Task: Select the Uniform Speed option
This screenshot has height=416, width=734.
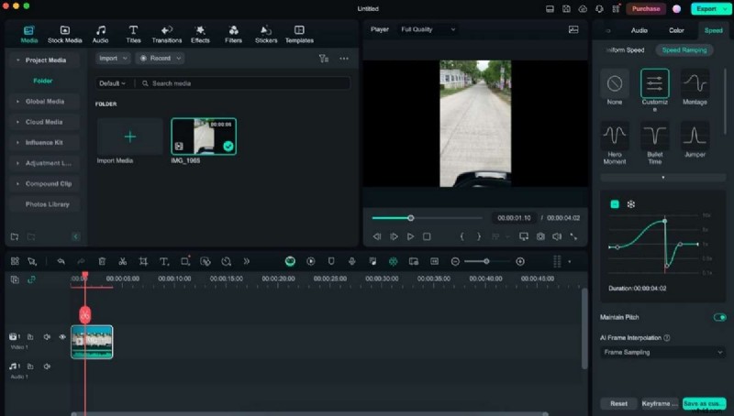Action: (x=625, y=50)
